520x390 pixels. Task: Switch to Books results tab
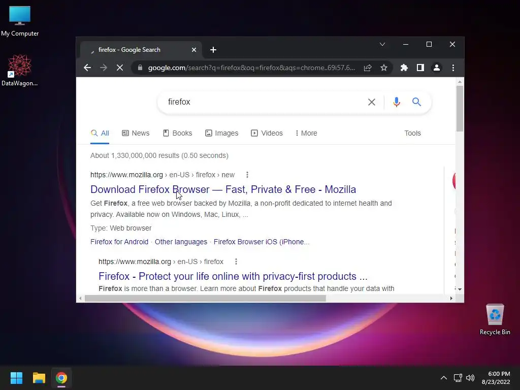coord(177,134)
